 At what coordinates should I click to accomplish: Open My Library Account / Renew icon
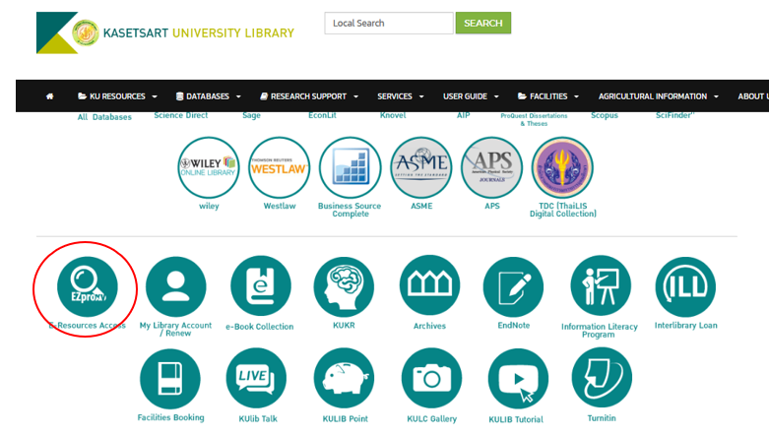coord(175,286)
